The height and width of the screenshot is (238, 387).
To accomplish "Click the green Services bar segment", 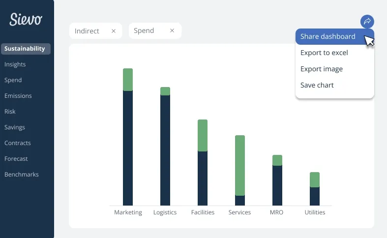I will [x=240, y=165].
